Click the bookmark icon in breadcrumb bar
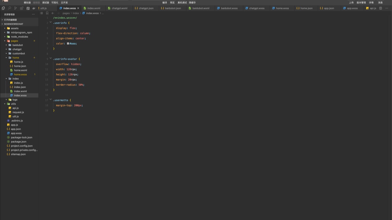This screenshot has height=220, width=392. click(x=47, y=13)
